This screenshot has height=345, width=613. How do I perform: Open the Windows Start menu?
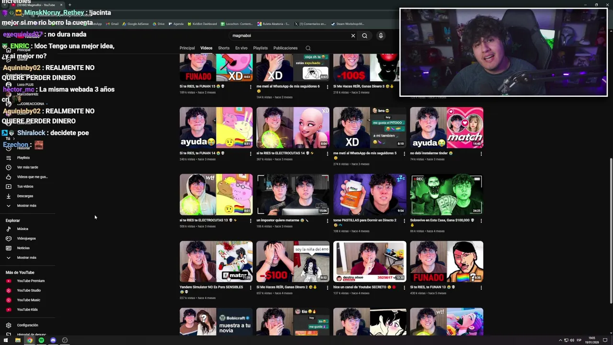[x=6, y=340]
